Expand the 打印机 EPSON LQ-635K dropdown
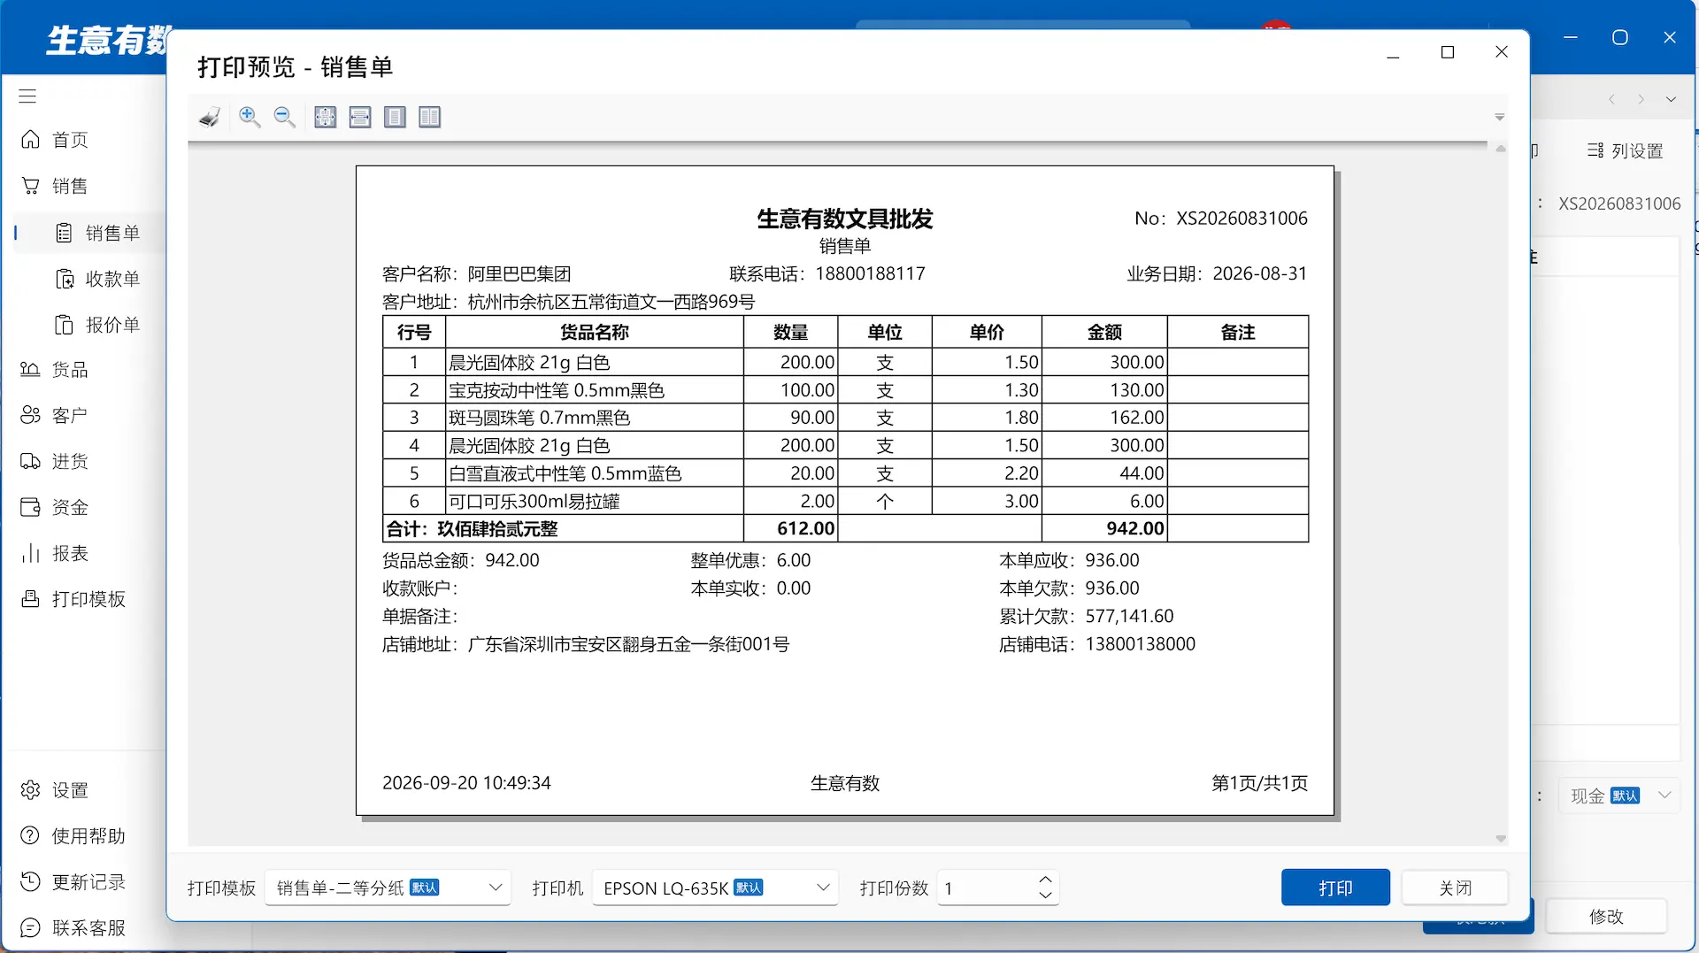1699x953 pixels. pos(715,888)
